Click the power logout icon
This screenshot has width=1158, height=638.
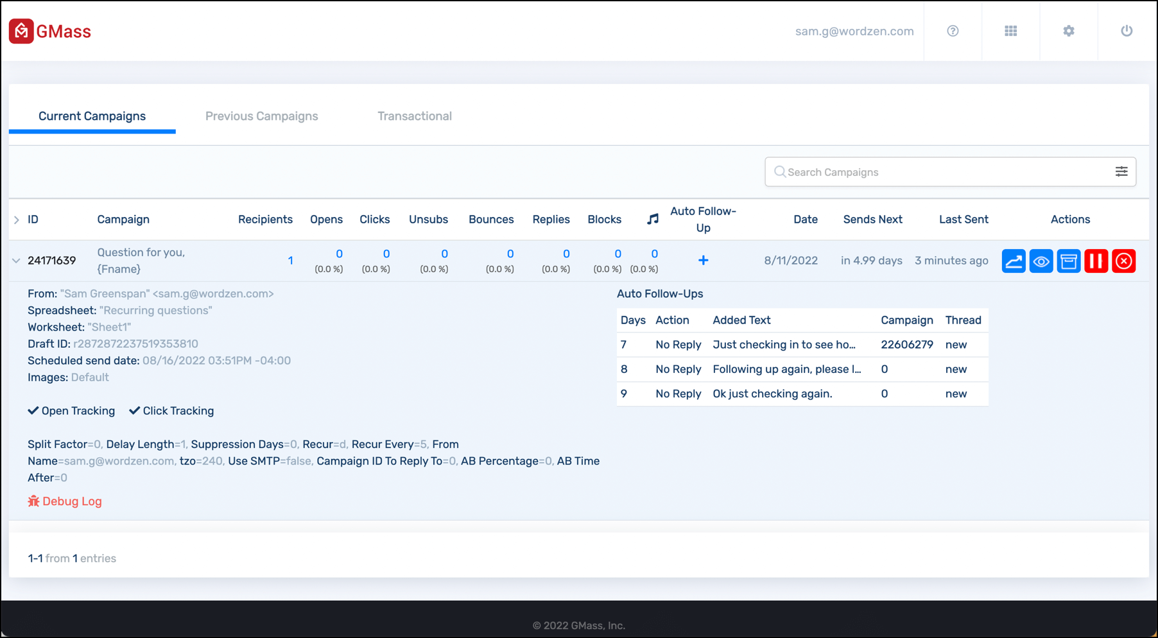tap(1127, 31)
